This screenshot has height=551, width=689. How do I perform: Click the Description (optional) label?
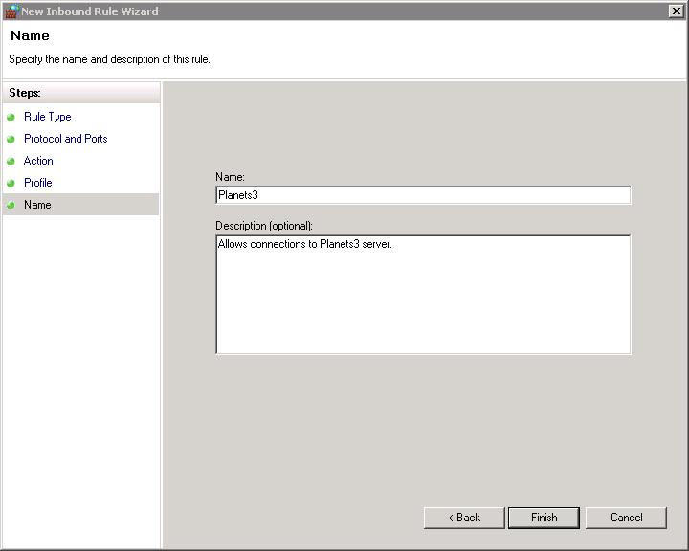[265, 226]
